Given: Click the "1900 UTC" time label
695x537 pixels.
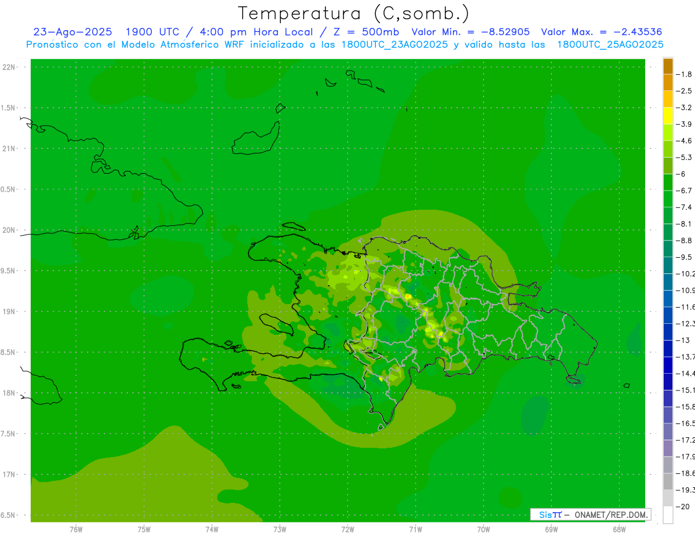Looking at the screenshot, I should [152, 32].
